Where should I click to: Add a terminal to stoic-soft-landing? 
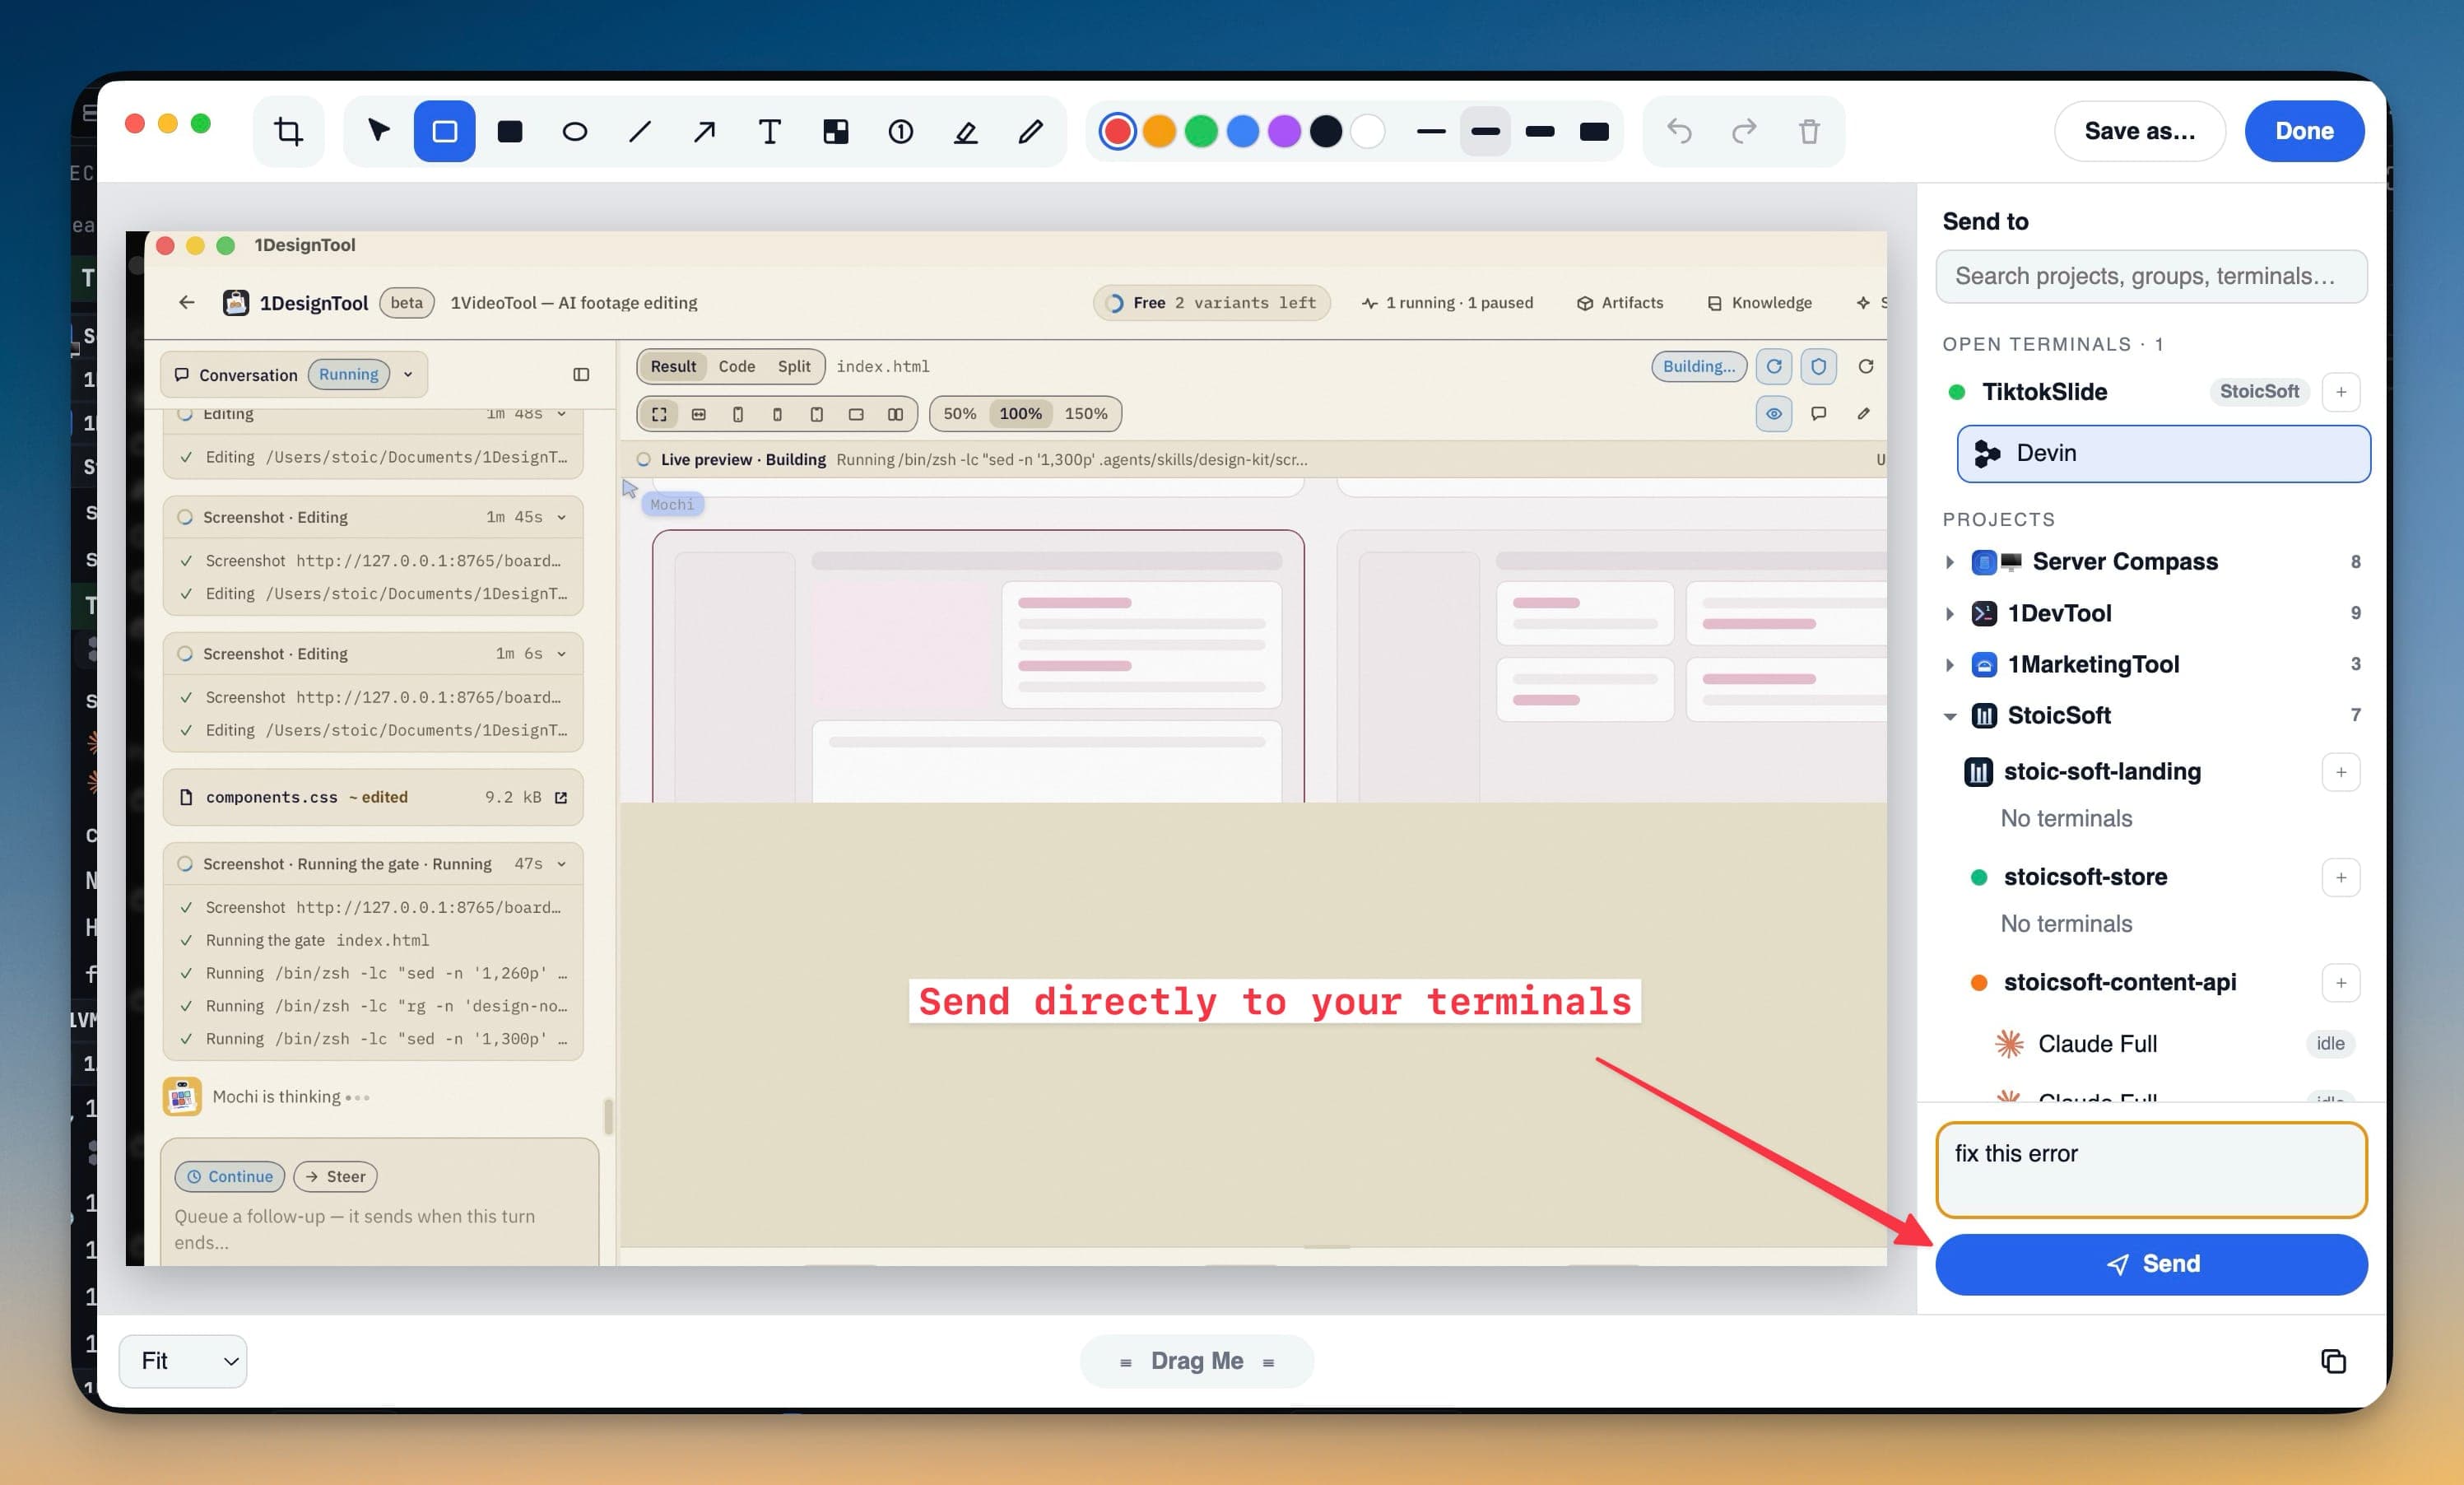2340,772
